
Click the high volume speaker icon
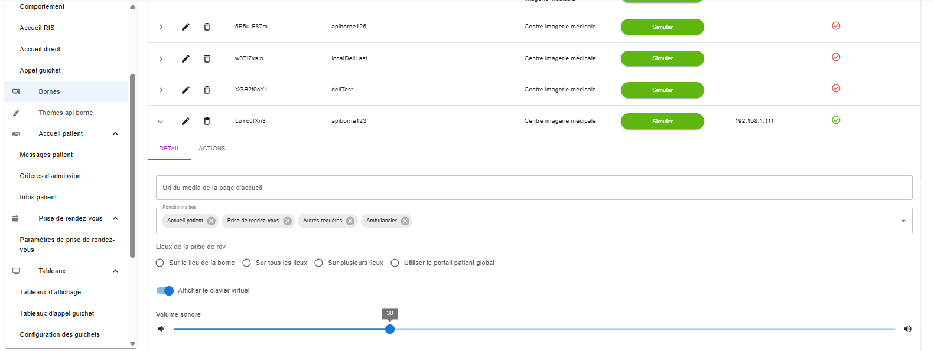[x=907, y=329]
